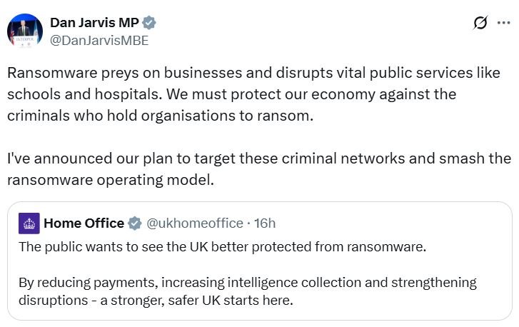This screenshot has width=519, height=327.
Task: Click the verified badge beside Dan Jarvis MP
Action: (149, 23)
